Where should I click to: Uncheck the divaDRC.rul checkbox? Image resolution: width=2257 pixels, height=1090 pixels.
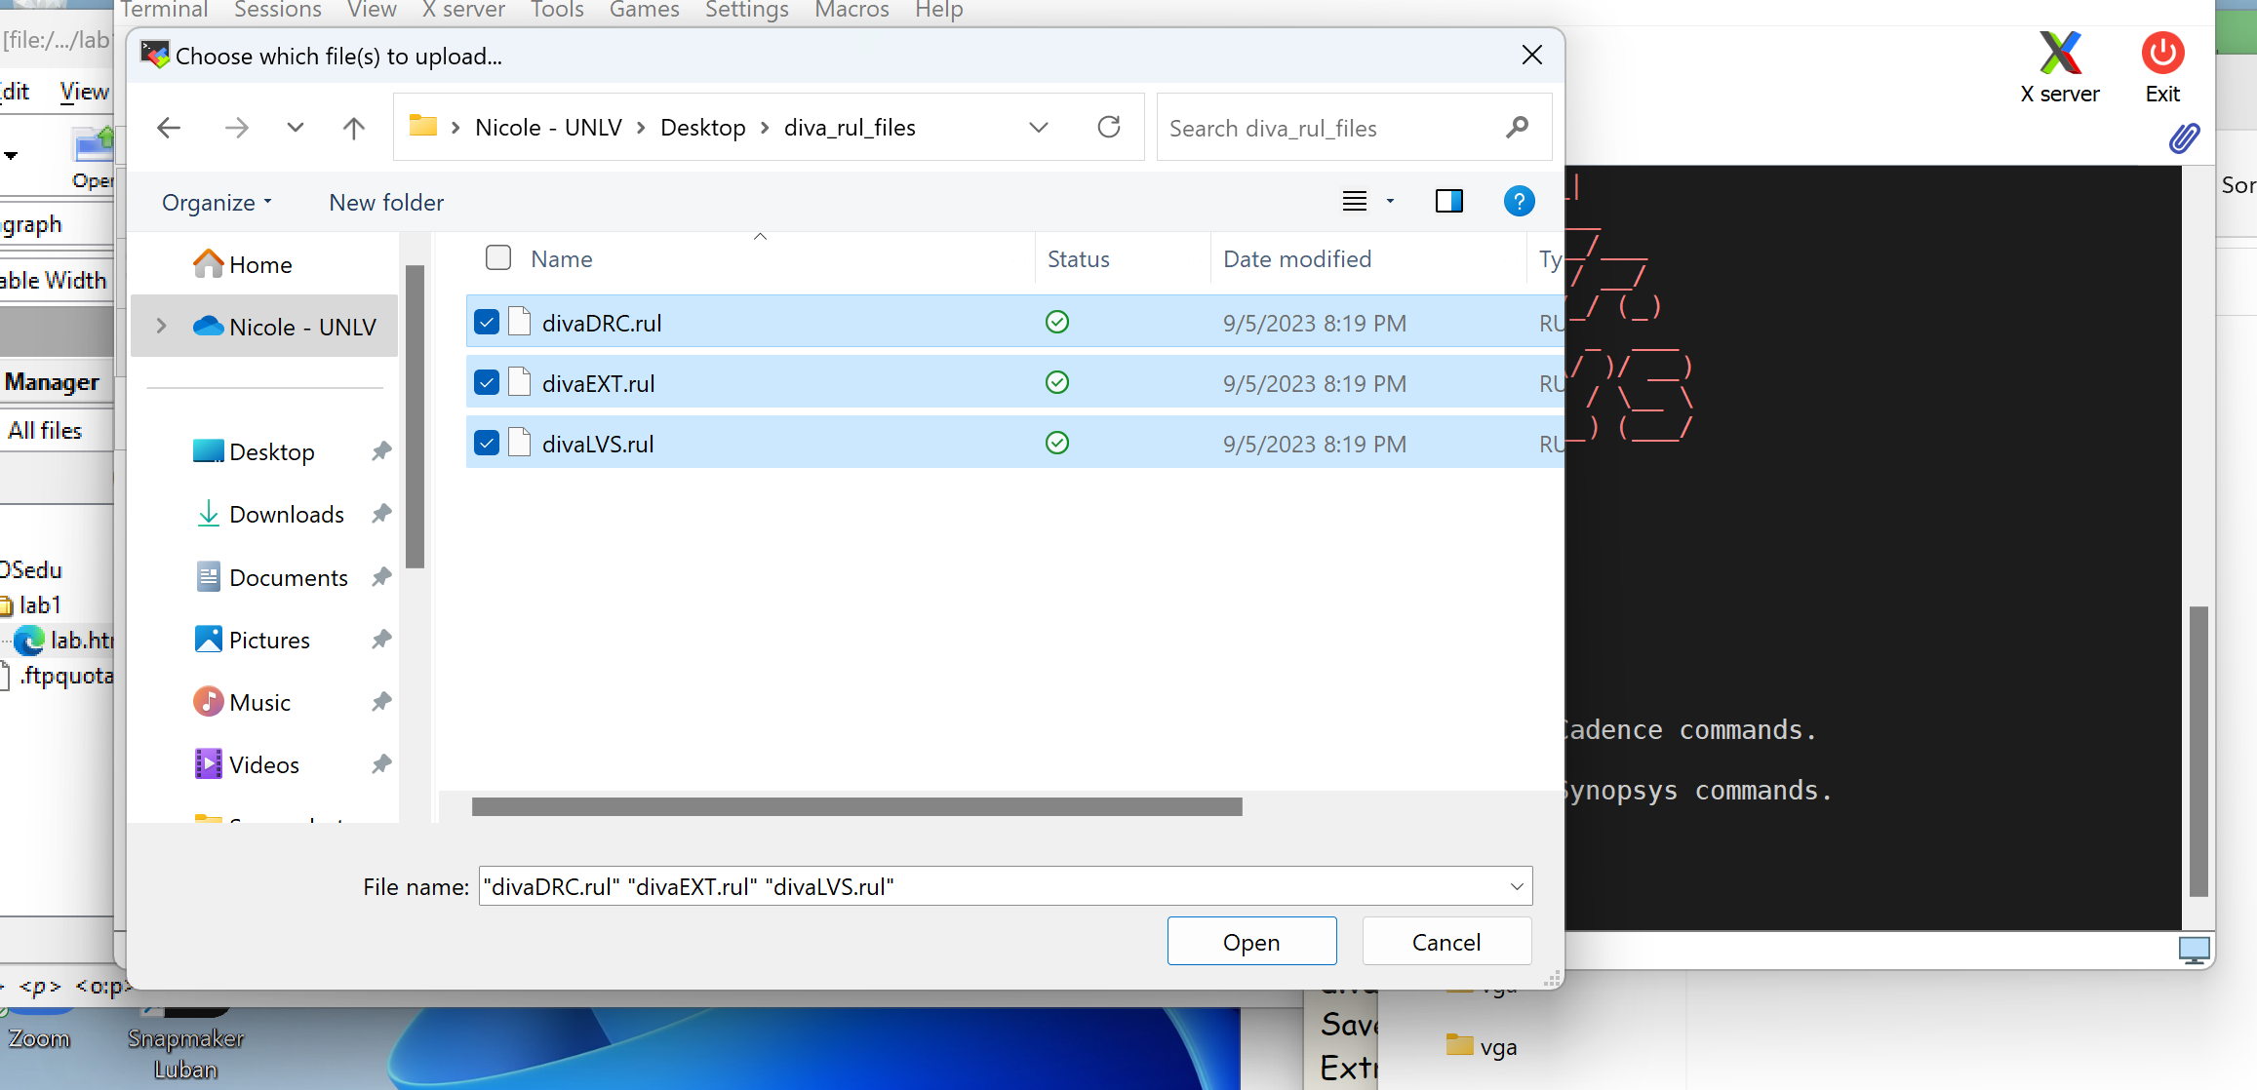[487, 323]
